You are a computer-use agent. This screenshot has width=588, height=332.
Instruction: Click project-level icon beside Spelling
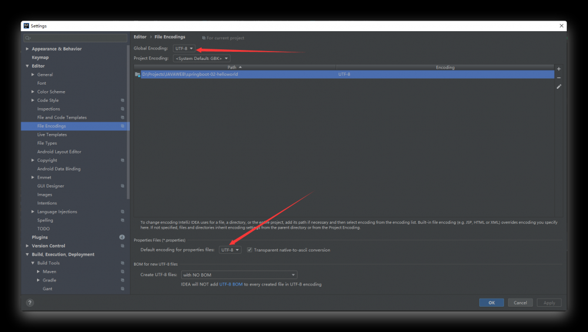point(122,220)
